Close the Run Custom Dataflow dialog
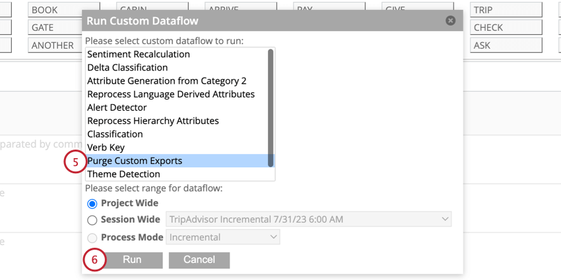The width and height of the screenshot is (561, 280). tap(451, 20)
